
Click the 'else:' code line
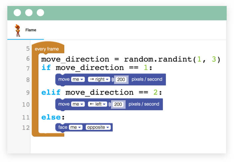click(x=53, y=117)
